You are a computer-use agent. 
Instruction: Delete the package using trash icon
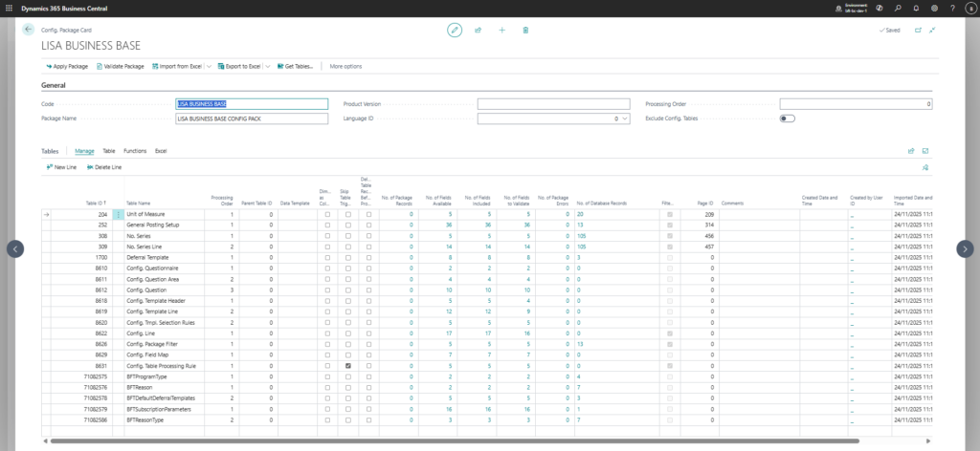[525, 31]
